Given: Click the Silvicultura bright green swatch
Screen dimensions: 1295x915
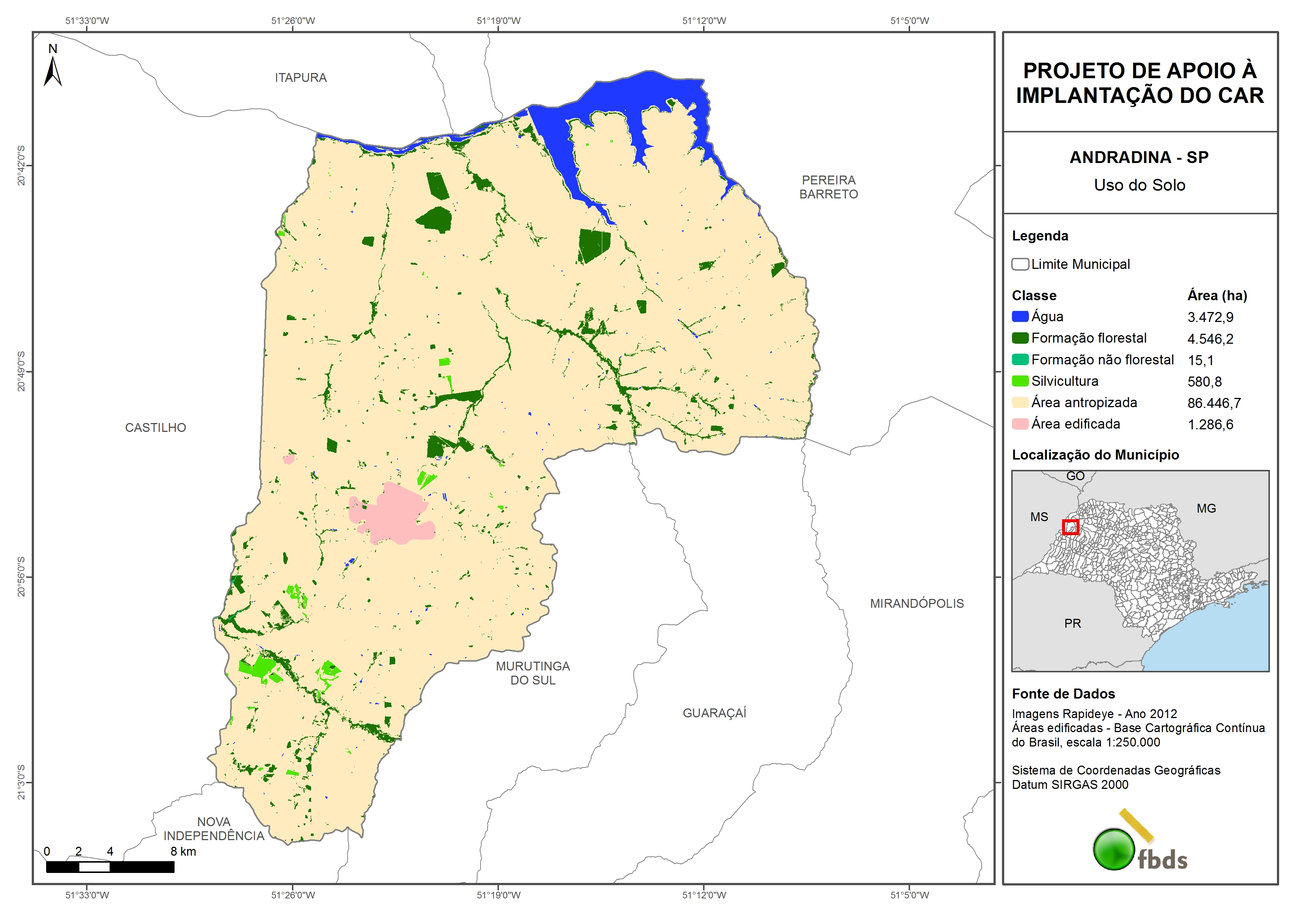Looking at the screenshot, I should [1020, 381].
